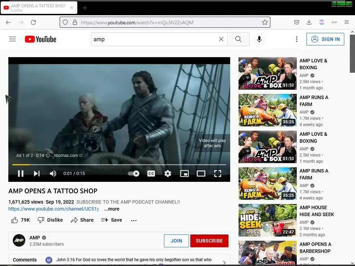The height and width of the screenshot is (266, 355).
Task: Open more actions ellipsis below video
Action: pos(134,220)
